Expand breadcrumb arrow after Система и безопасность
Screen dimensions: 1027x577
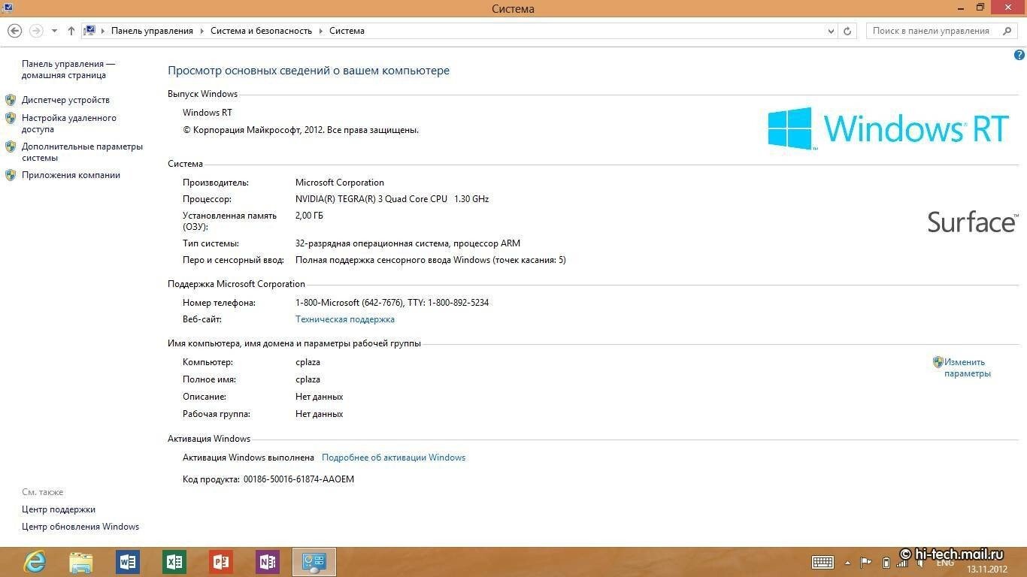coord(320,31)
